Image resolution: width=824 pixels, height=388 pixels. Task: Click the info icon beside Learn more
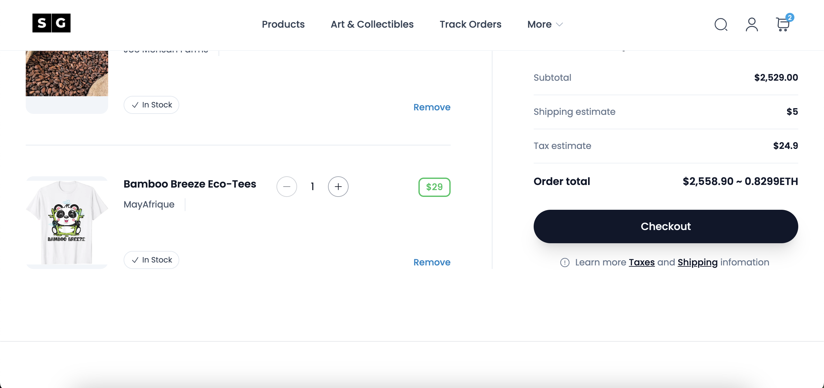565,263
